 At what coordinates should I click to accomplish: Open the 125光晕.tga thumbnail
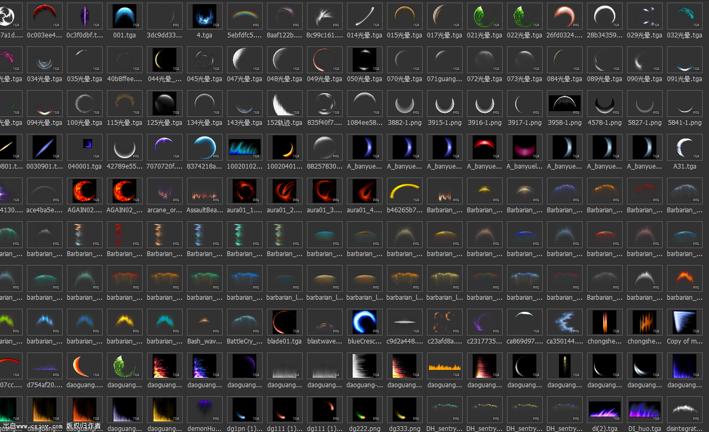point(165,103)
